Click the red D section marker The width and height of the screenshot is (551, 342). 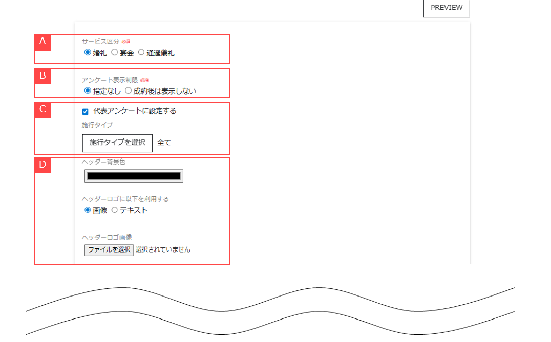click(43, 165)
